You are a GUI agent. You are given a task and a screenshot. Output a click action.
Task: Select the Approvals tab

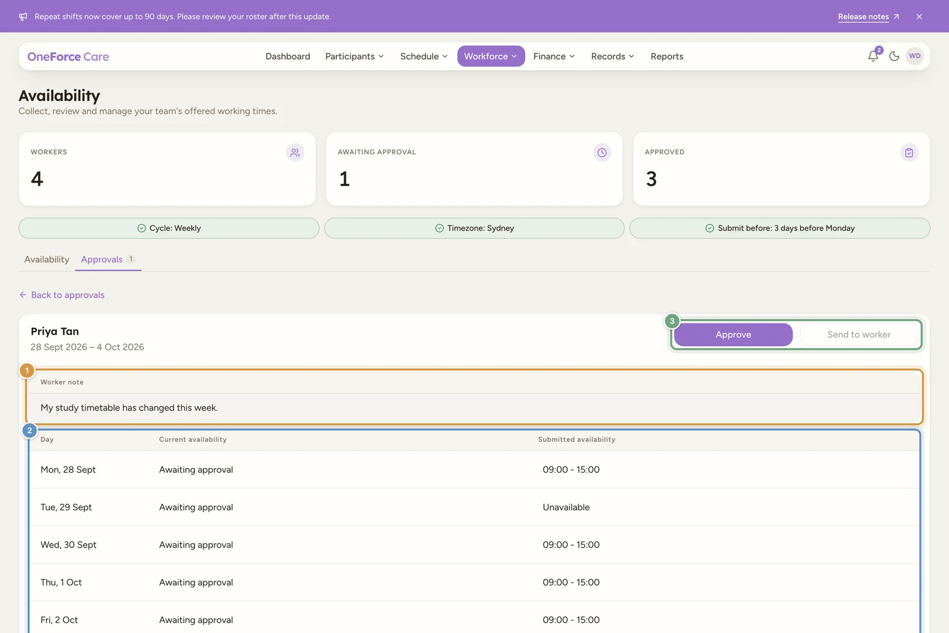[x=108, y=259]
